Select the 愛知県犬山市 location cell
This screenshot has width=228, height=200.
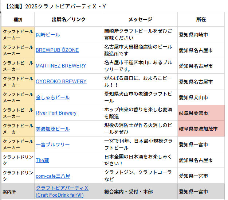click(x=201, y=97)
